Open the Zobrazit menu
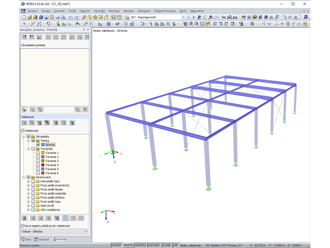The width and height of the screenshot is (330, 248). (59, 11)
